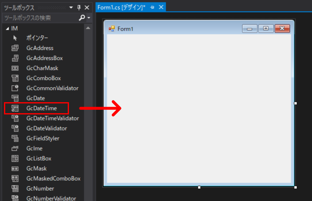The height and width of the screenshot is (201, 312).
Task: Toggle the pin on Form1.cs design tab
Action: click(152, 7)
